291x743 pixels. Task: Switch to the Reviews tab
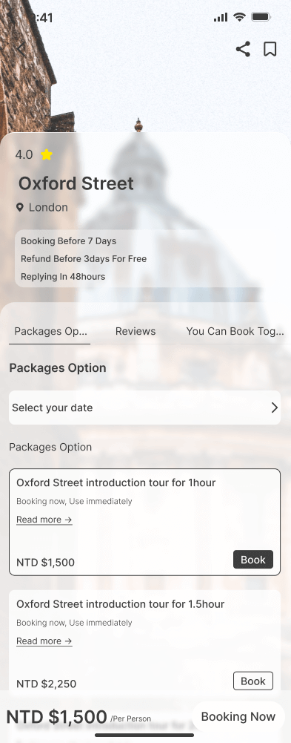point(136,331)
